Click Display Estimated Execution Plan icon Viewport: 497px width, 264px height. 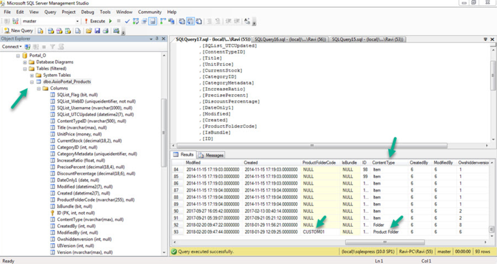point(136,21)
